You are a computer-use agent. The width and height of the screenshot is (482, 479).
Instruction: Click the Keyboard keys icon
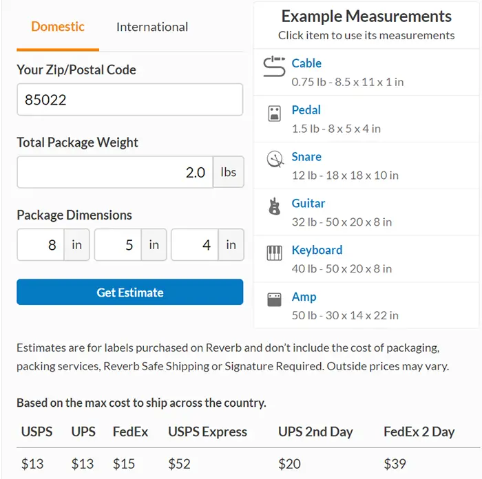(x=274, y=253)
